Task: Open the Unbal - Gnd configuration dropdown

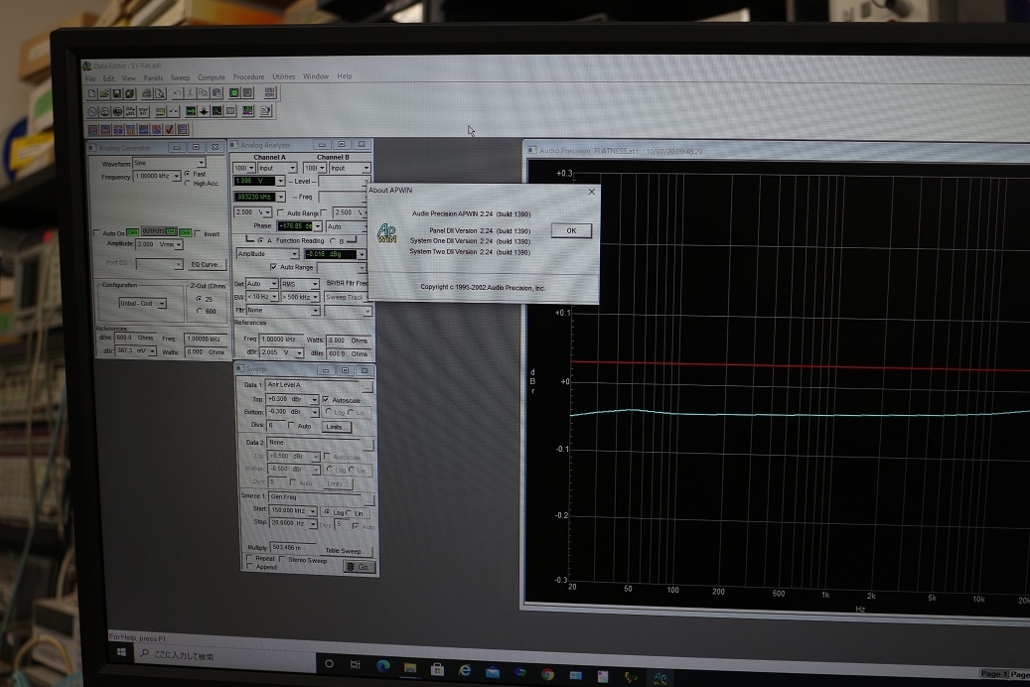Action: coord(162,304)
